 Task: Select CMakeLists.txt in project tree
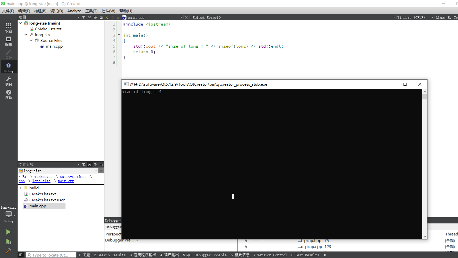[x=48, y=29]
